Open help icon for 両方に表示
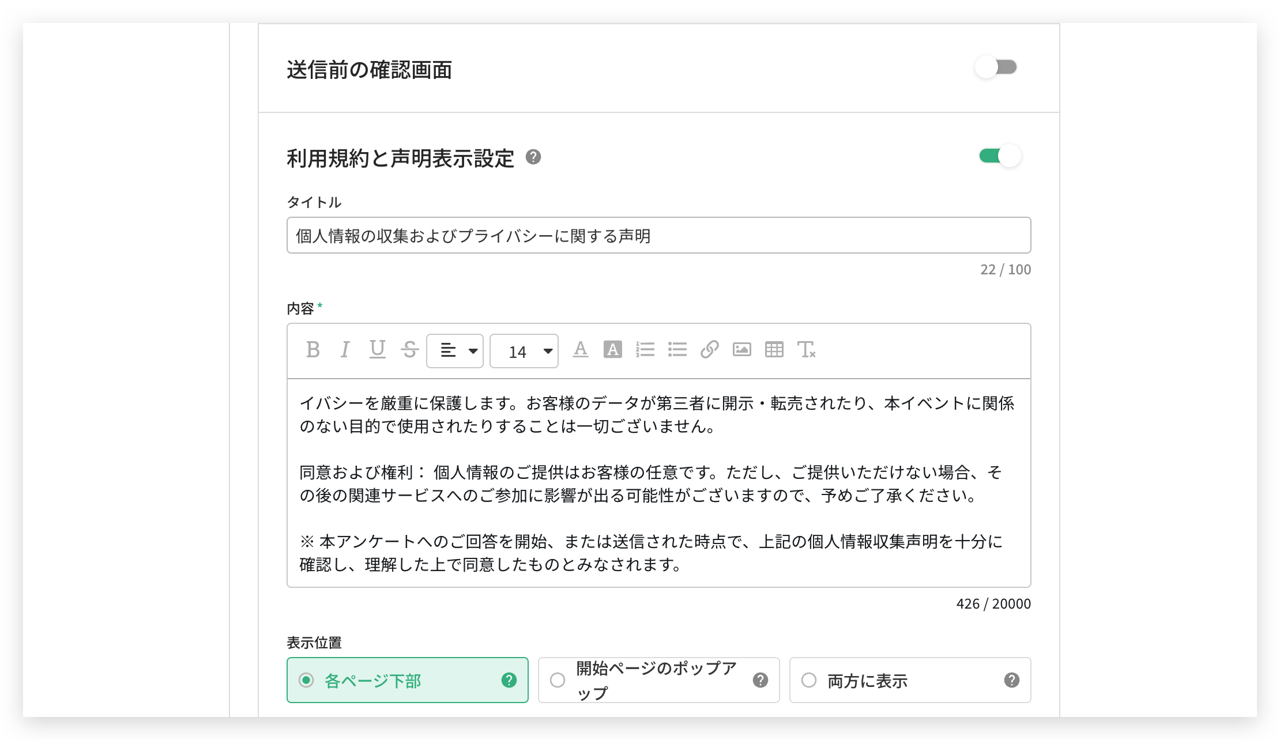 (1012, 681)
